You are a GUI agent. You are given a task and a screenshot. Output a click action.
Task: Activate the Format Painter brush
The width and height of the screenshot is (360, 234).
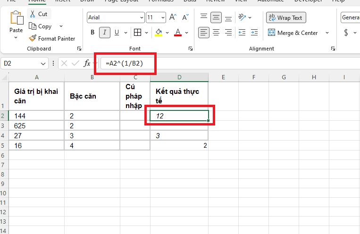point(33,38)
